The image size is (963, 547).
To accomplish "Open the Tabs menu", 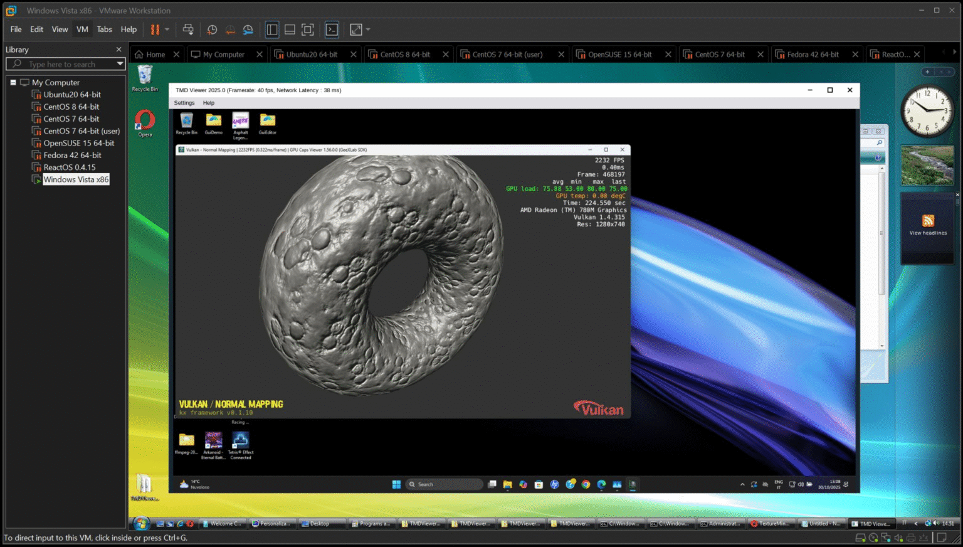I will [105, 29].
